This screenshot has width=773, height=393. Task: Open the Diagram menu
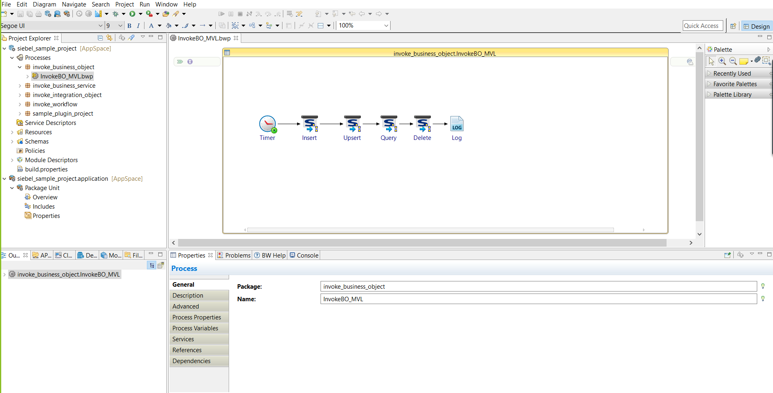pos(45,4)
